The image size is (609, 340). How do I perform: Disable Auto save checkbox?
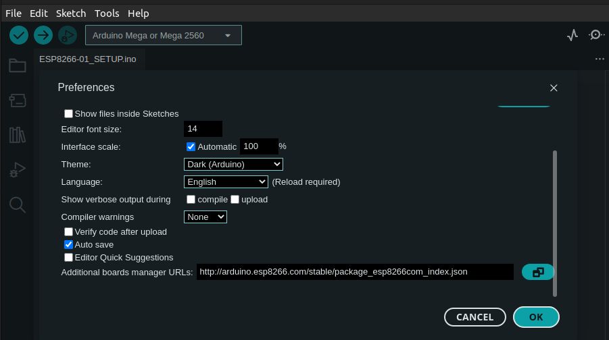pos(68,244)
